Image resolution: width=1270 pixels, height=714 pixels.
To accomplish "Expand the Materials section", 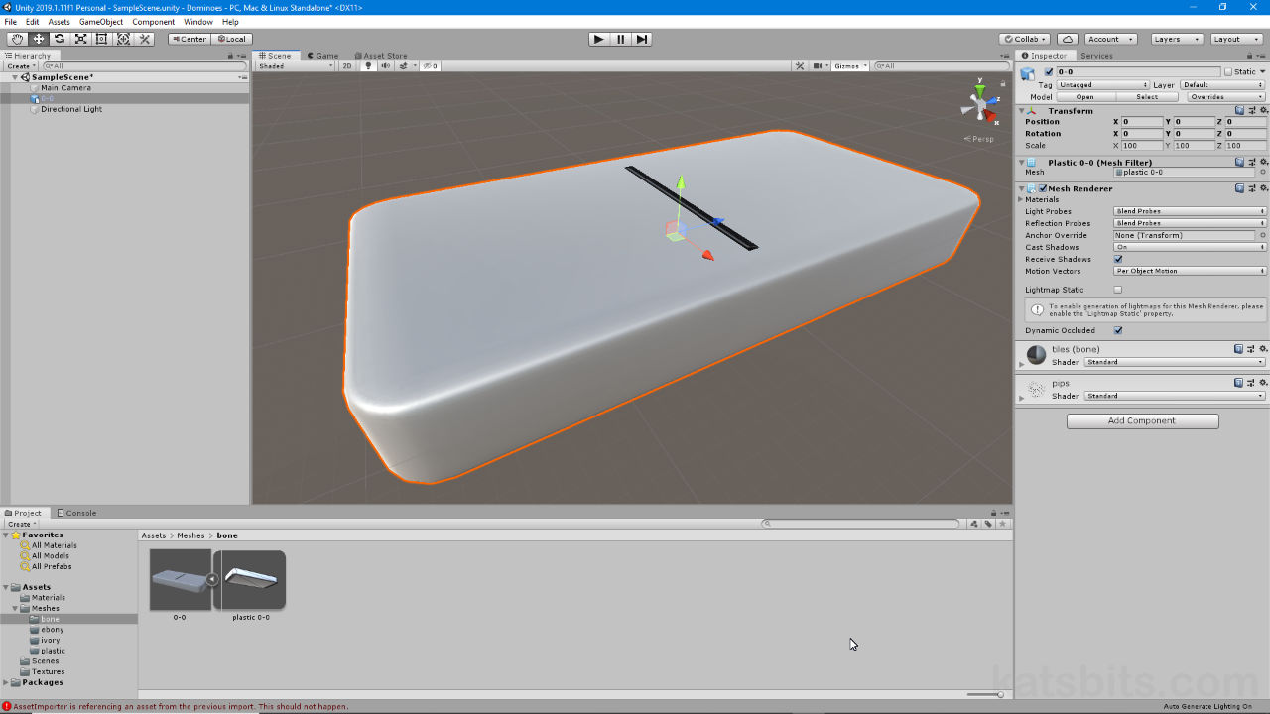I will [x=1021, y=199].
